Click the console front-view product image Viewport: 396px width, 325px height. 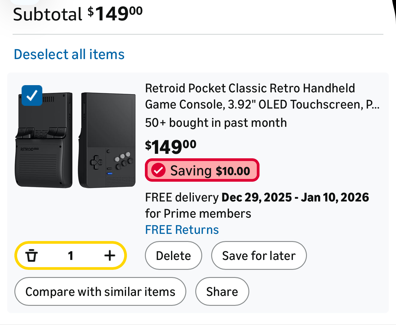107,140
